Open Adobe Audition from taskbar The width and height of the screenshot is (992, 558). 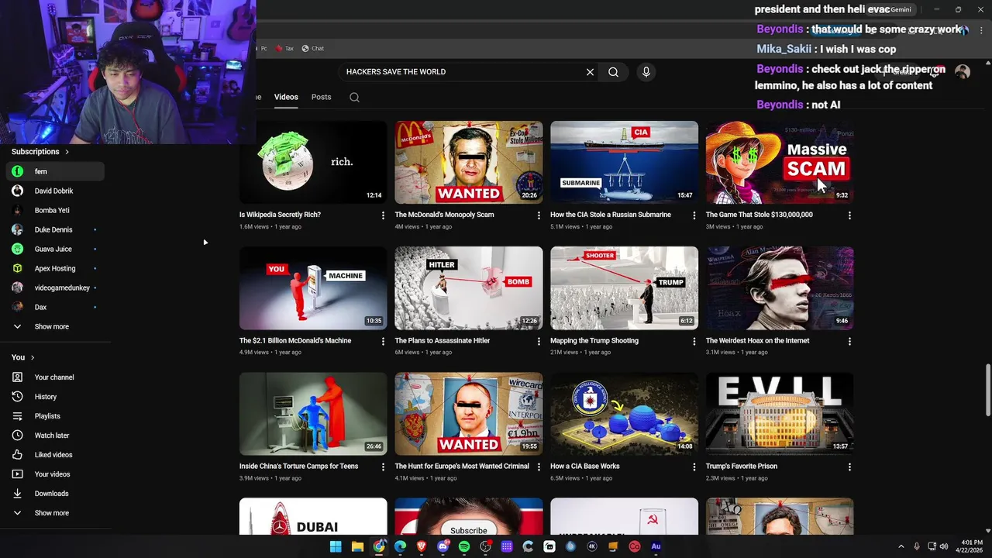click(x=656, y=546)
